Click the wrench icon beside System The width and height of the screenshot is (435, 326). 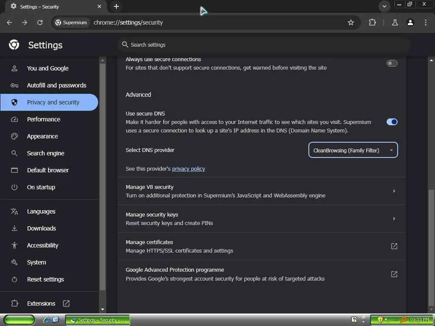[14, 262]
